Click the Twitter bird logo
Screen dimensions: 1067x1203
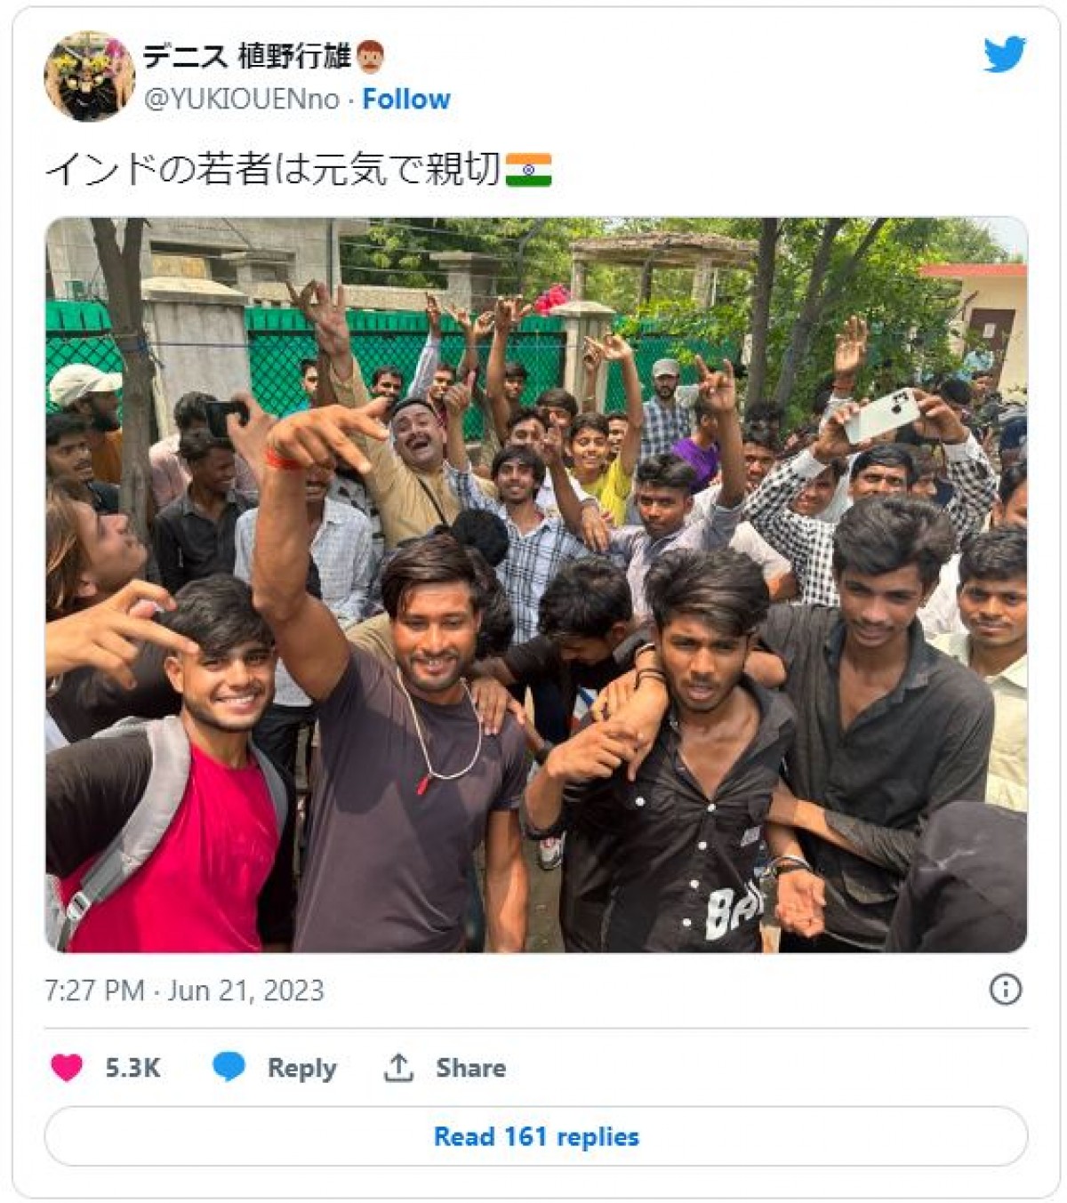coord(1005,55)
